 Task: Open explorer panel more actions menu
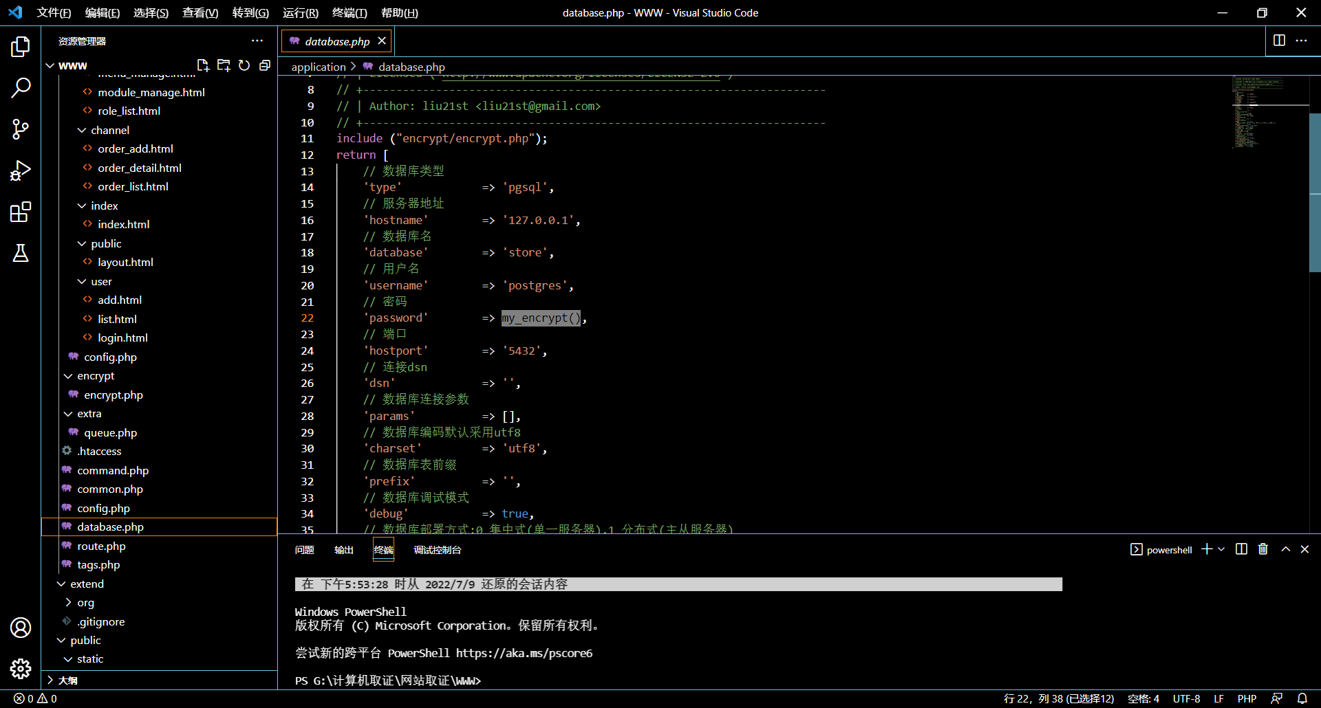coord(257,41)
